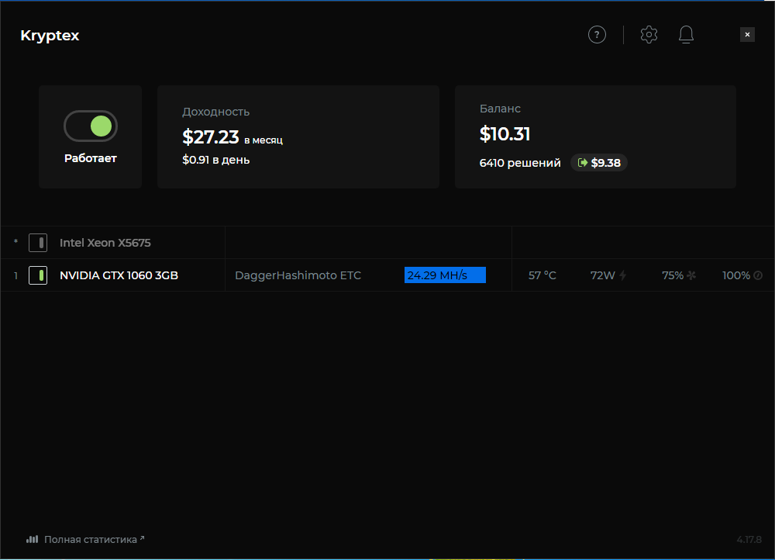775x560 pixels.
Task: Enable the Intel Xeon X5675 device toggle
Action: coord(38,243)
